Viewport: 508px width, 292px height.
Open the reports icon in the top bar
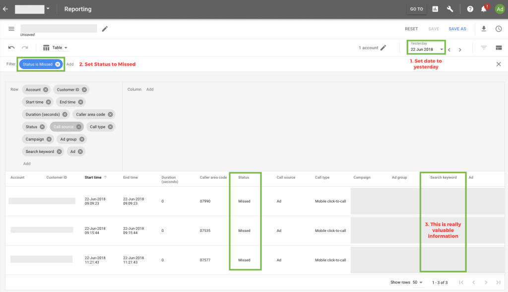[436, 9]
